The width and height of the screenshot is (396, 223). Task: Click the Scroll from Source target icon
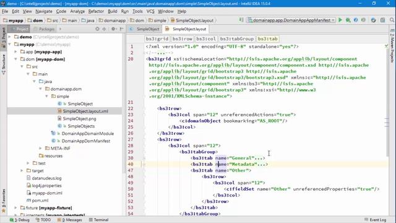tap(97, 29)
